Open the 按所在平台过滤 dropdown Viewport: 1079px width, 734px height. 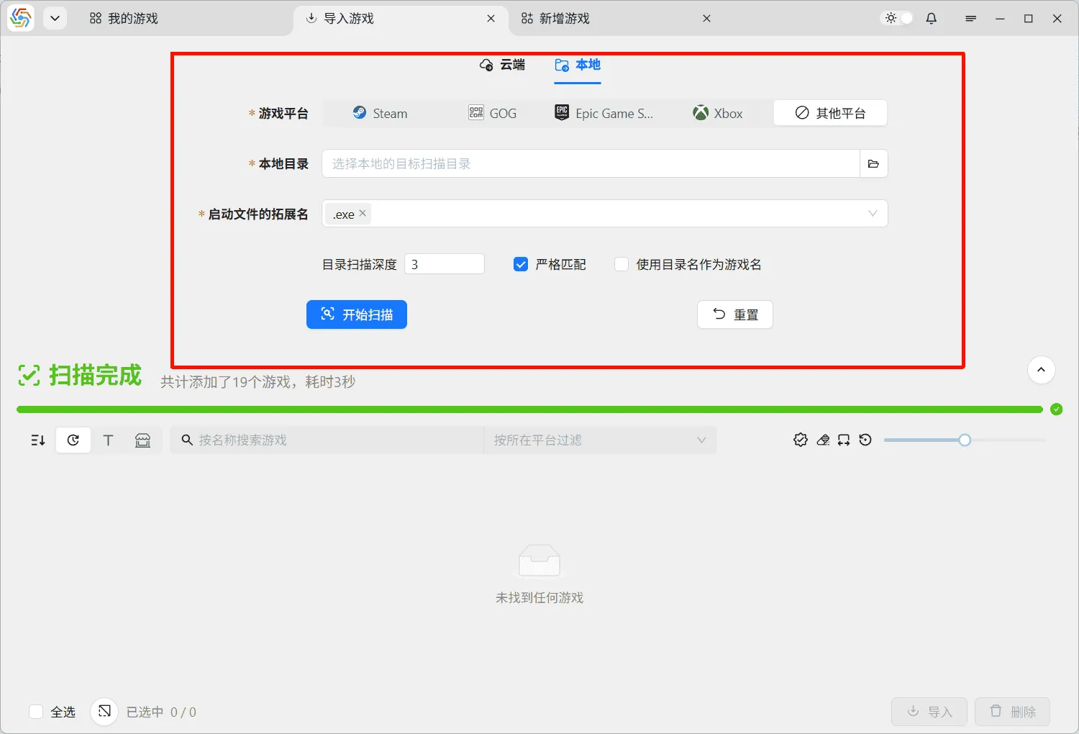click(600, 440)
